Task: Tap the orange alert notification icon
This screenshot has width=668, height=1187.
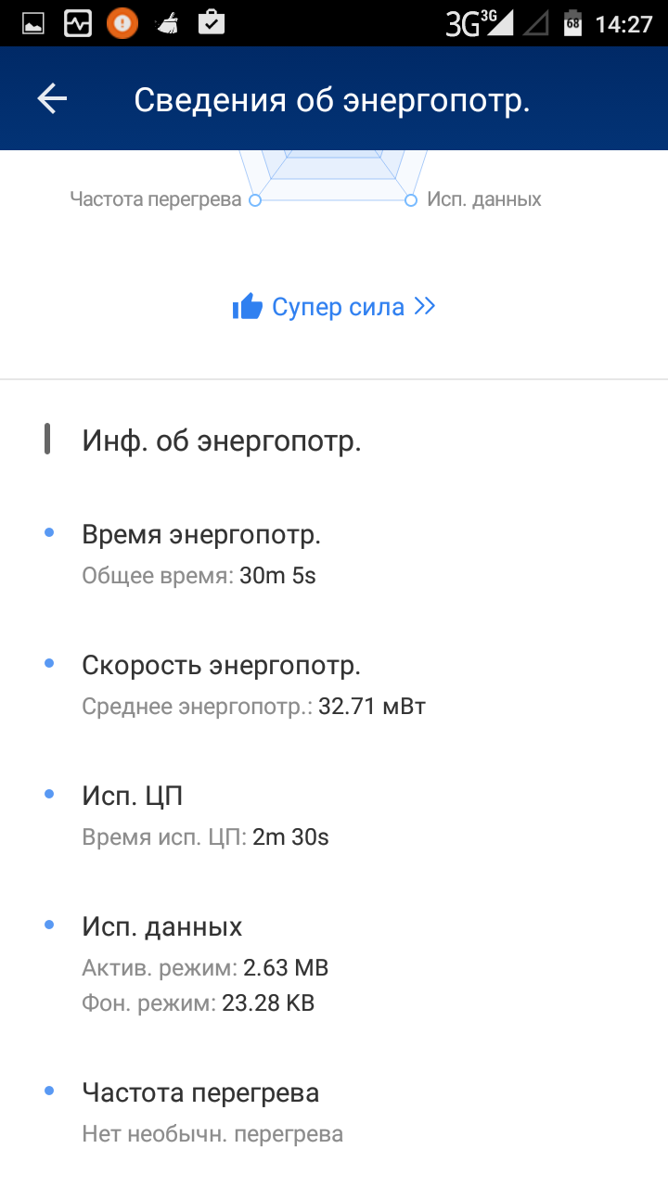Action: click(122, 22)
